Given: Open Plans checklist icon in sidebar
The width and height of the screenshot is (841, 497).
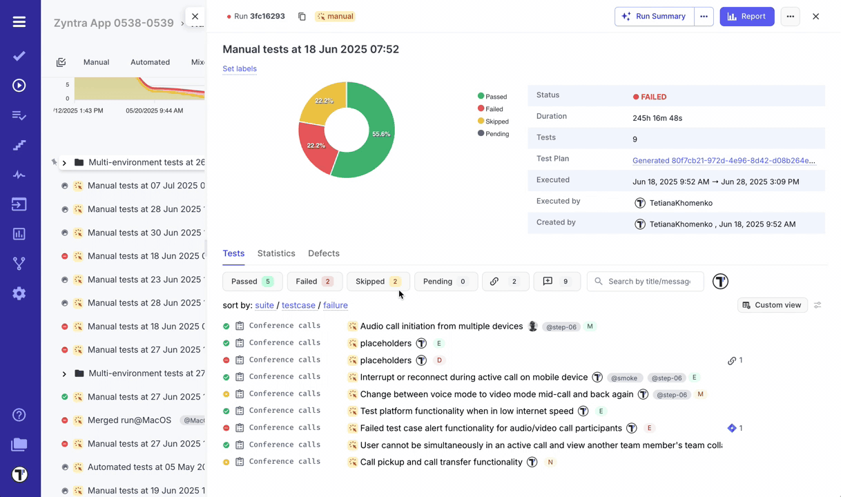Looking at the screenshot, I should pyautogui.click(x=19, y=115).
